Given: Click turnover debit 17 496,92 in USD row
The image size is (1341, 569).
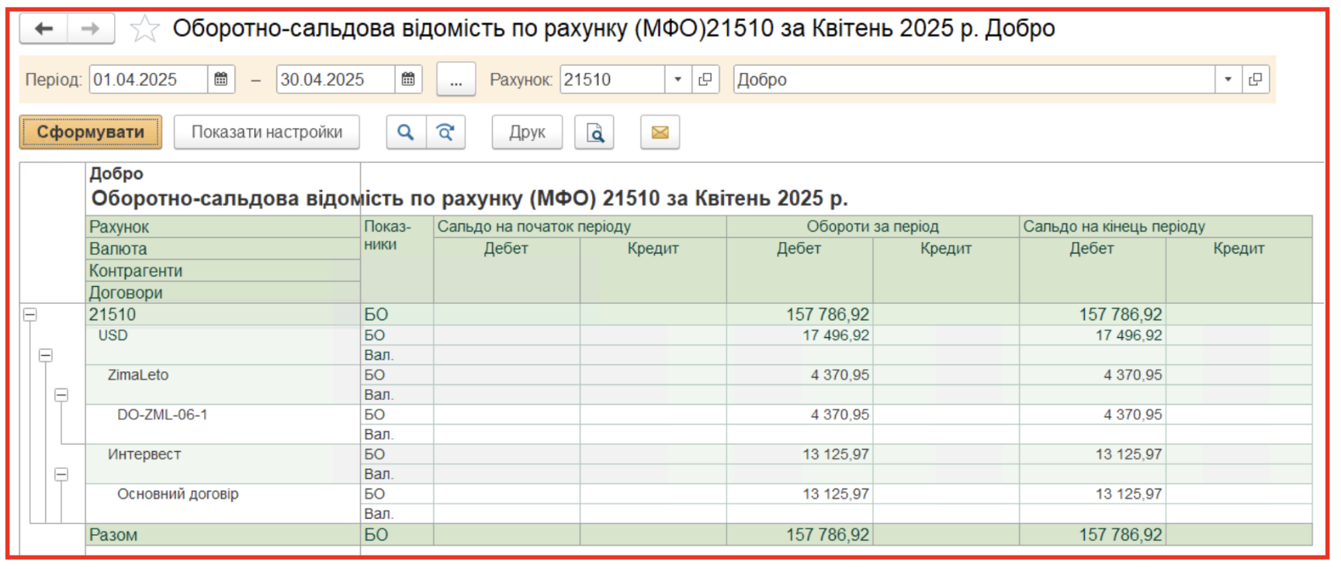Looking at the screenshot, I should click(800, 336).
